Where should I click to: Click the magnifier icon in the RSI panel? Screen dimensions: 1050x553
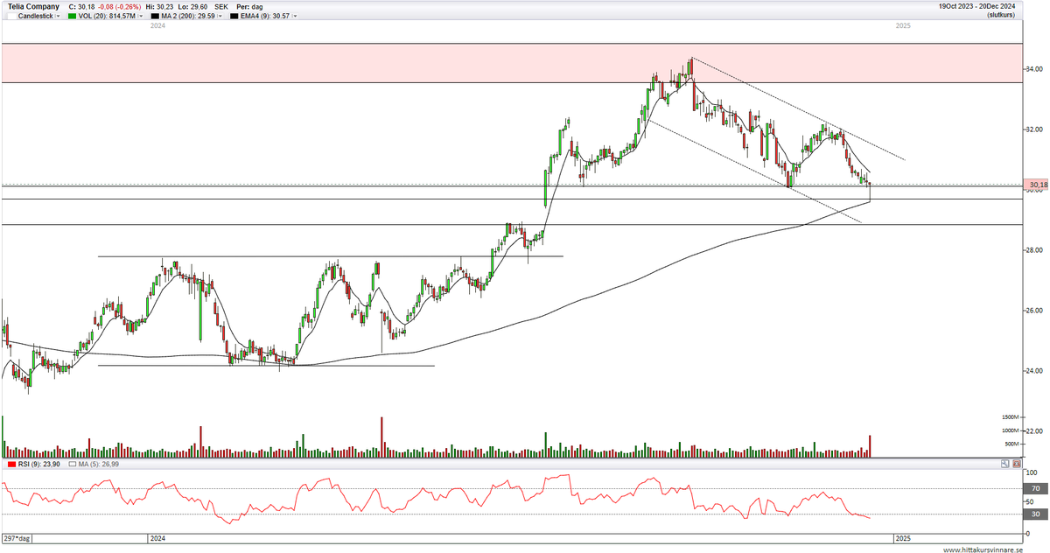coord(1006,464)
